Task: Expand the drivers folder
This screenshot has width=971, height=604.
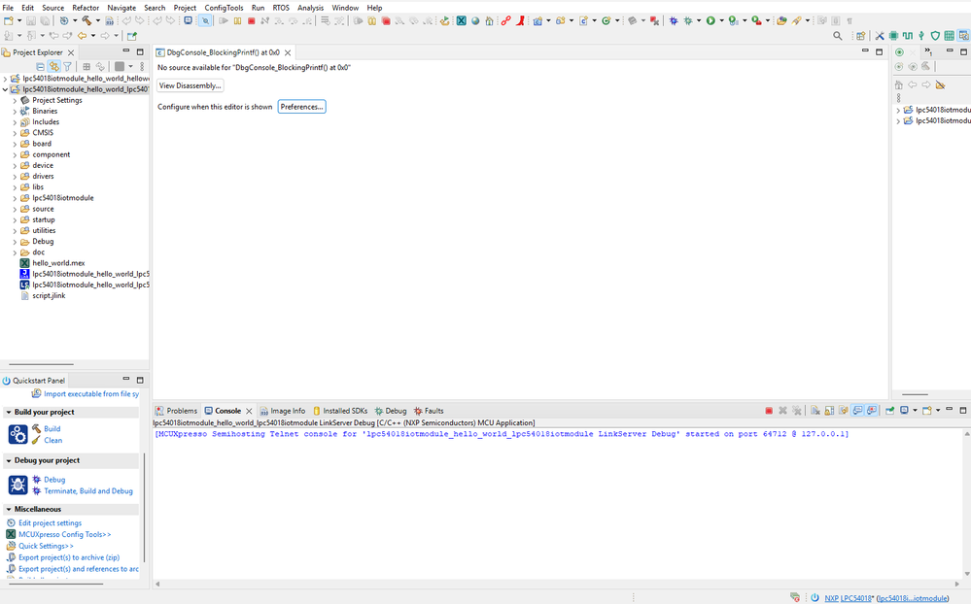Action: click(15, 177)
